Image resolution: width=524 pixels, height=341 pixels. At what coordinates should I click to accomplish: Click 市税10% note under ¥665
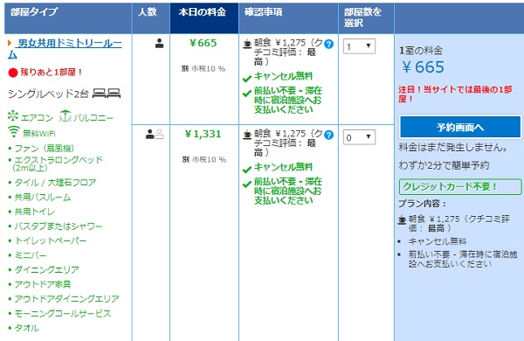coord(203,68)
